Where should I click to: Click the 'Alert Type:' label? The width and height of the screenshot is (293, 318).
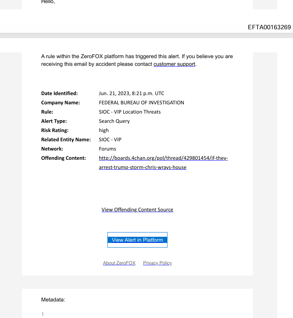click(x=54, y=121)
